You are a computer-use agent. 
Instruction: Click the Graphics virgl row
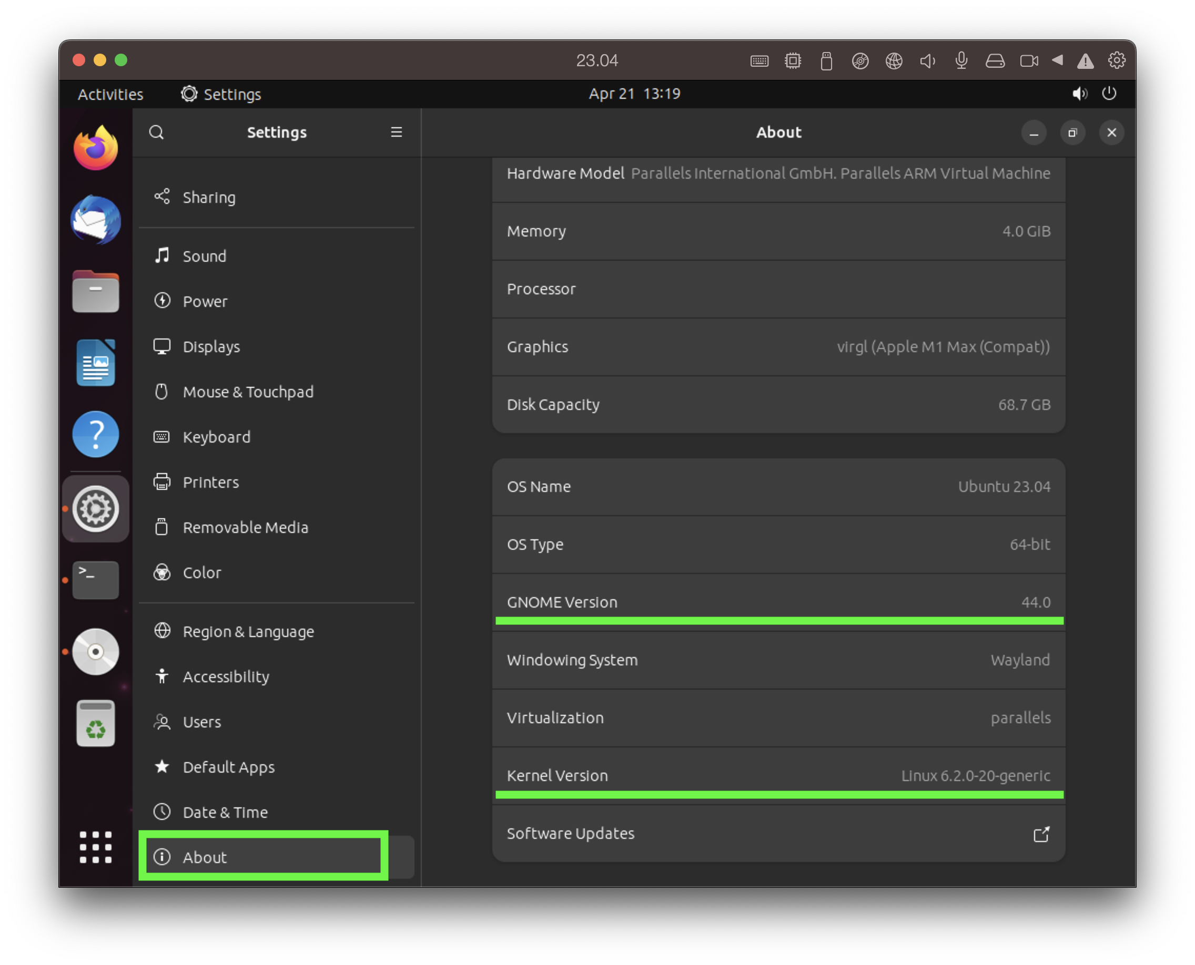click(779, 347)
